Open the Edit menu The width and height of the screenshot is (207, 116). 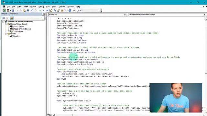point(14,6)
